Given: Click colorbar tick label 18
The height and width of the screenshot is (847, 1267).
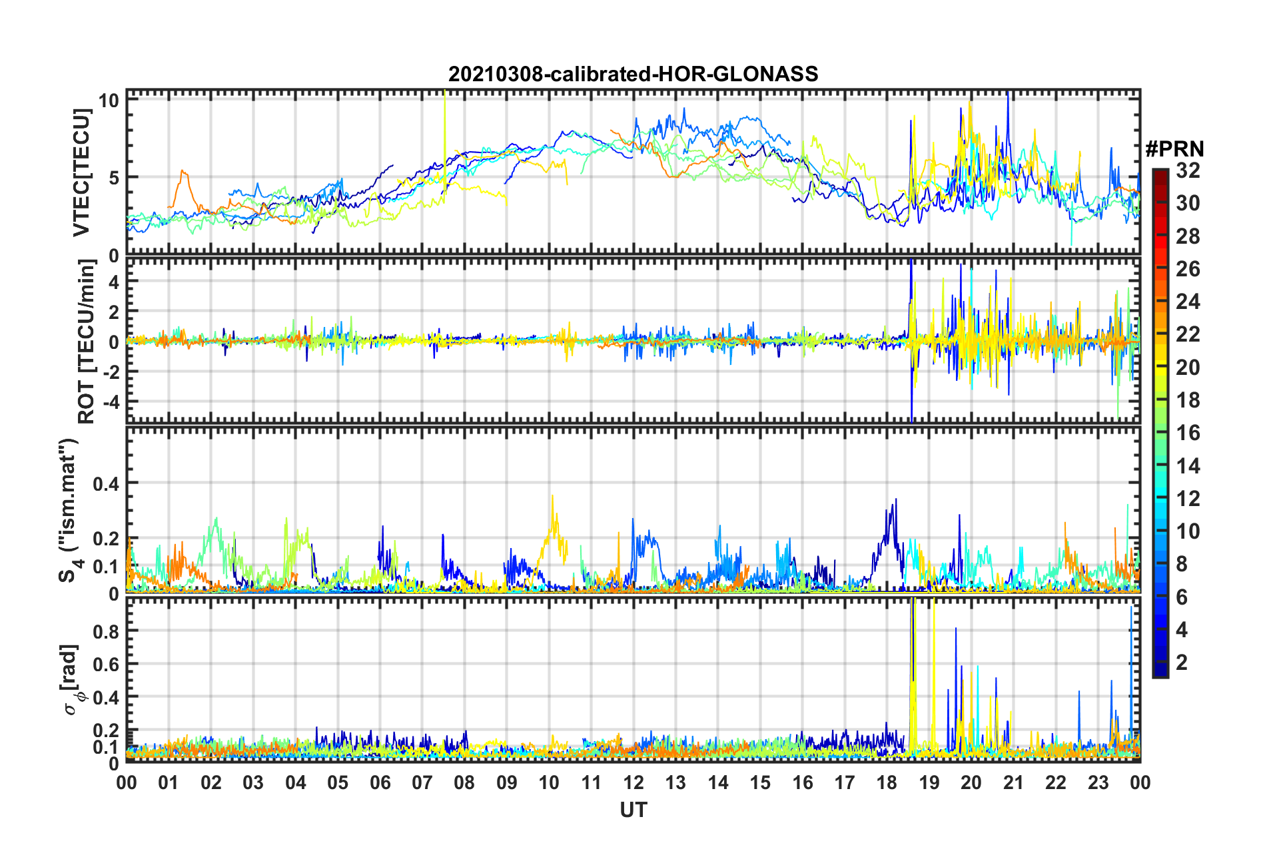Looking at the screenshot, I should (x=1188, y=400).
